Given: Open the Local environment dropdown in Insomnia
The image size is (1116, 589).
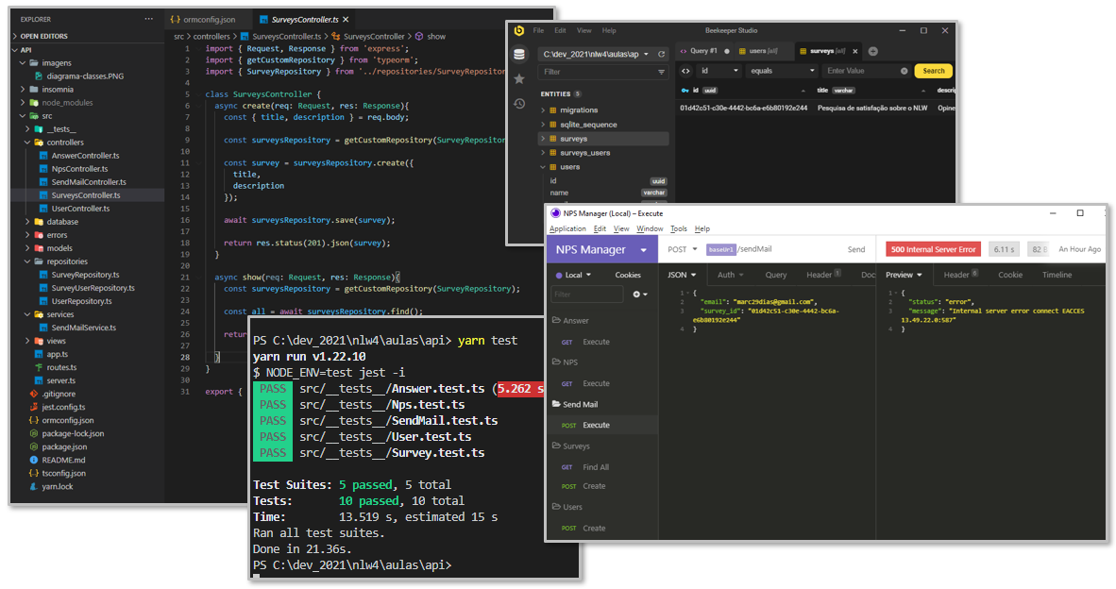Looking at the screenshot, I should click(x=574, y=276).
